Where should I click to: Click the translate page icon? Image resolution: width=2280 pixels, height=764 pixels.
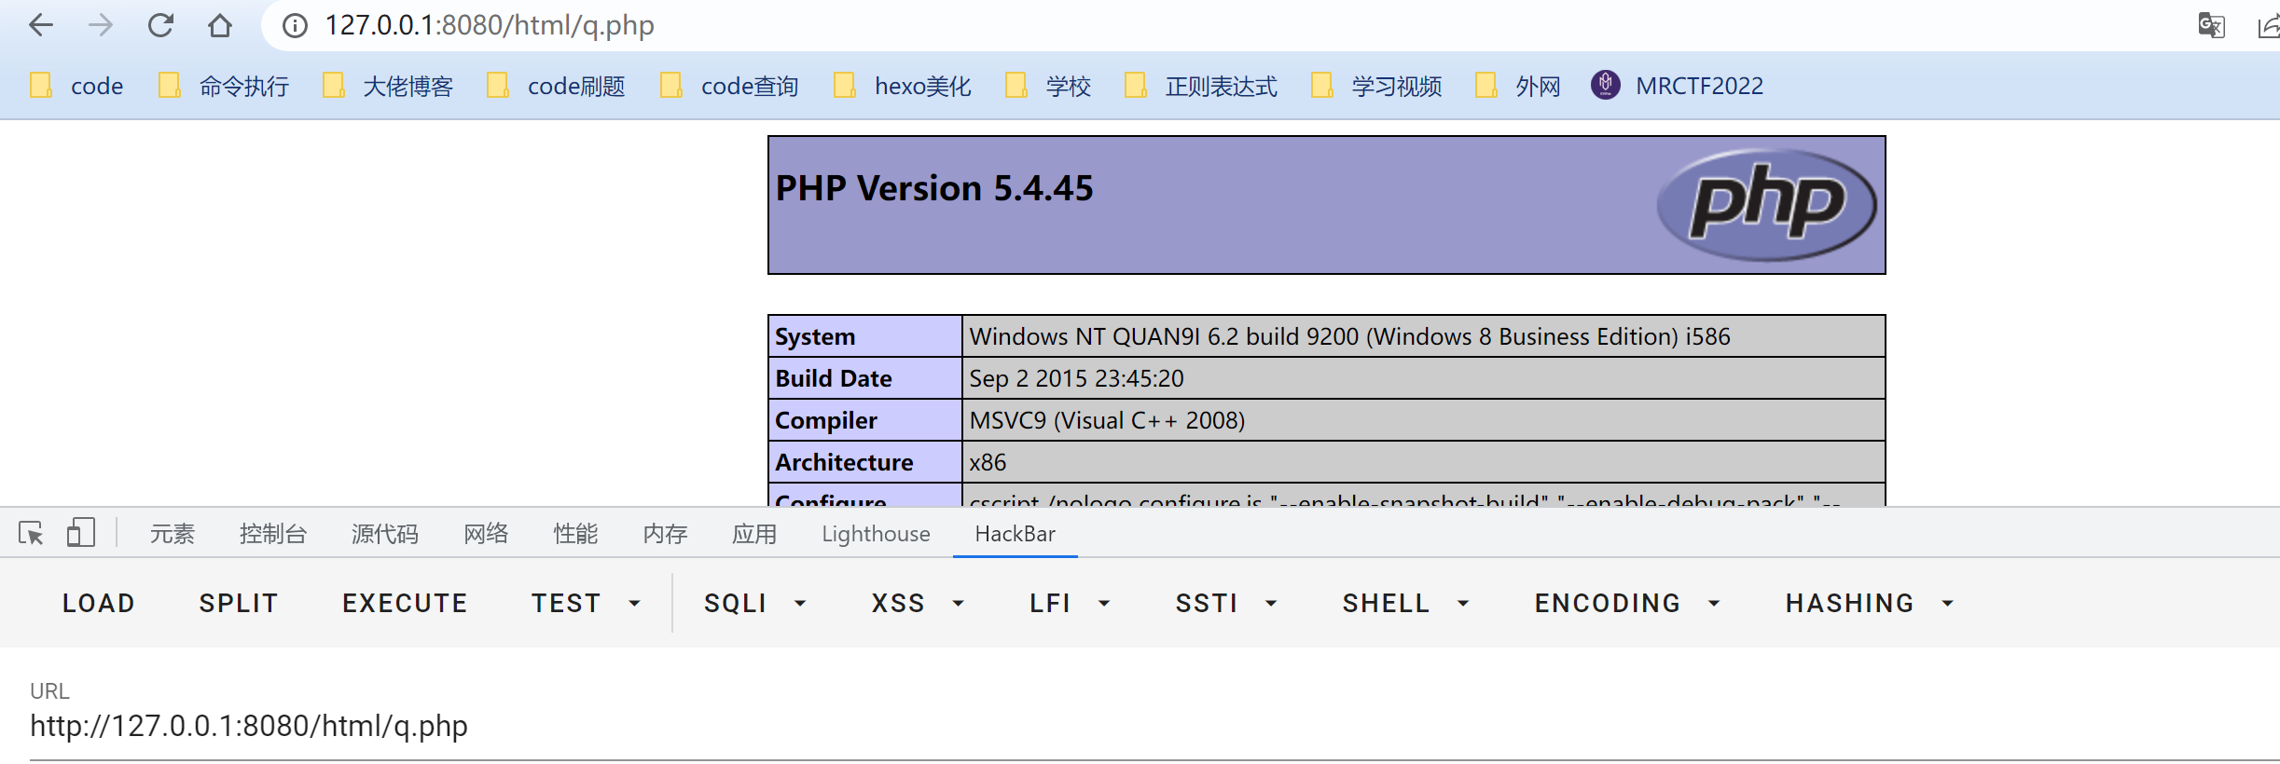[x=2211, y=25]
